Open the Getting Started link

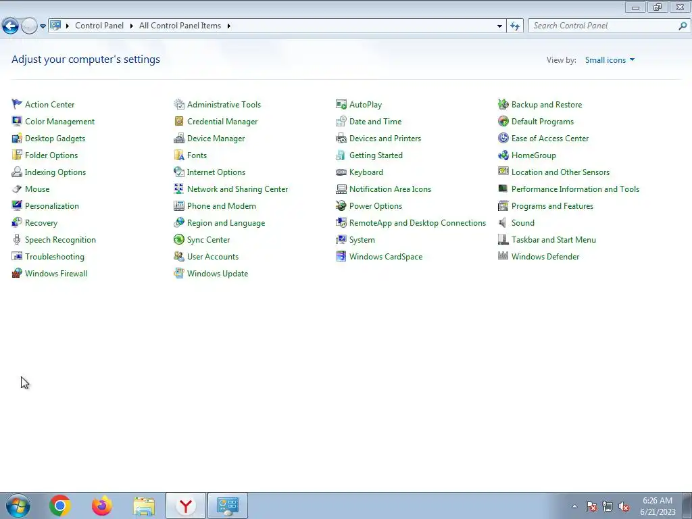click(x=376, y=155)
